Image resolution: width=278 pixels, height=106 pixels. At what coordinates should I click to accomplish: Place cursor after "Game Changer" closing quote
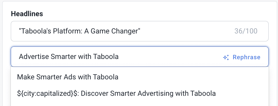(140, 31)
